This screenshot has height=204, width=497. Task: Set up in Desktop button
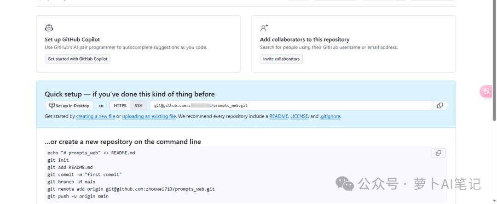pos(69,106)
